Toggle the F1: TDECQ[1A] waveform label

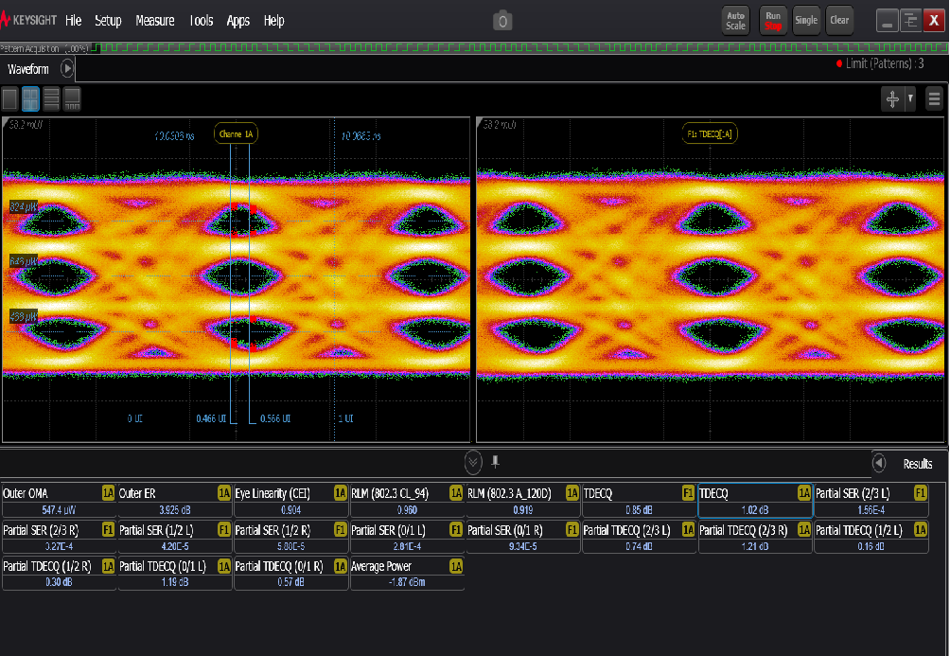(x=710, y=134)
